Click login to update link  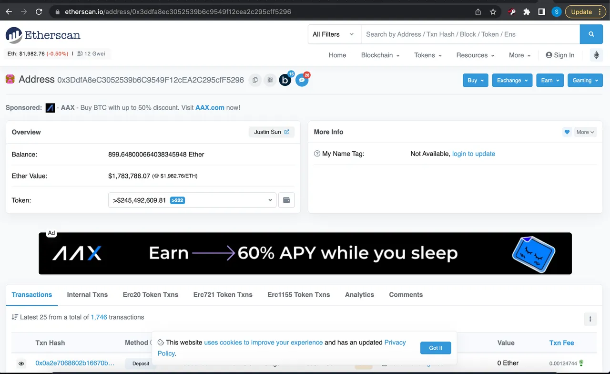tap(474, 154)
